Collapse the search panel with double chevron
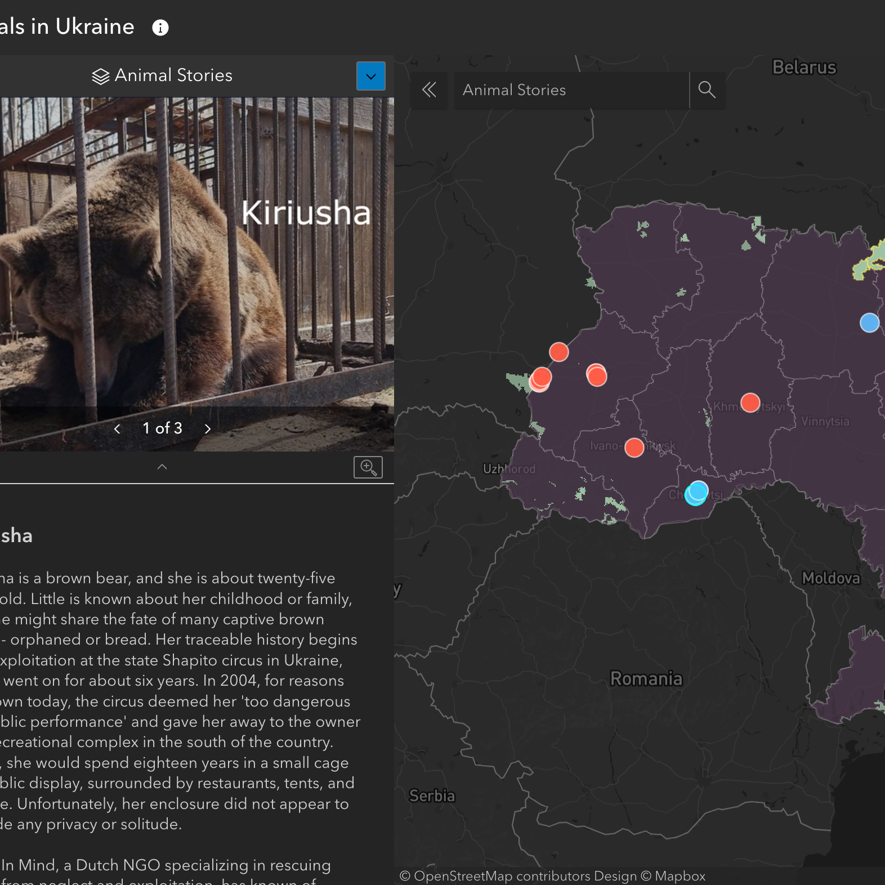This screenshot has height=885, width=885. pos(429,90)
